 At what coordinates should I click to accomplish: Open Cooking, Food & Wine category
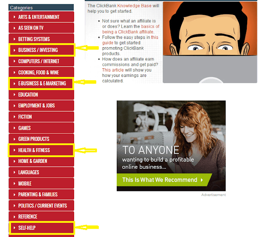41,72
